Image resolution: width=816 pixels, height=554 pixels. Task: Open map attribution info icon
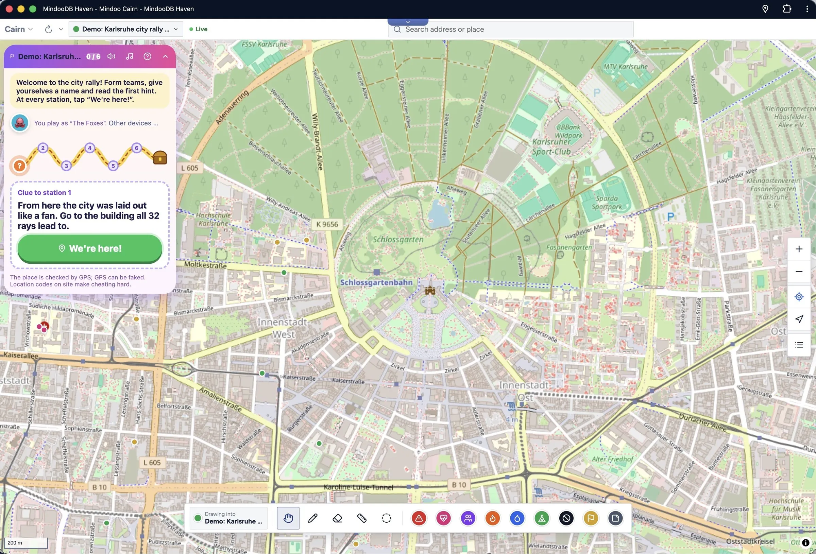point(805,542)
